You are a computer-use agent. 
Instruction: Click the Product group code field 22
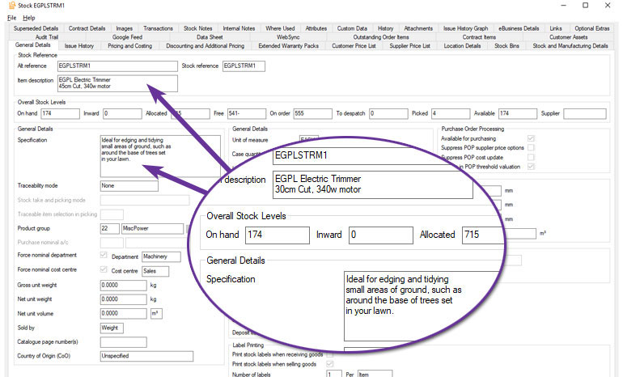(110, 228)
